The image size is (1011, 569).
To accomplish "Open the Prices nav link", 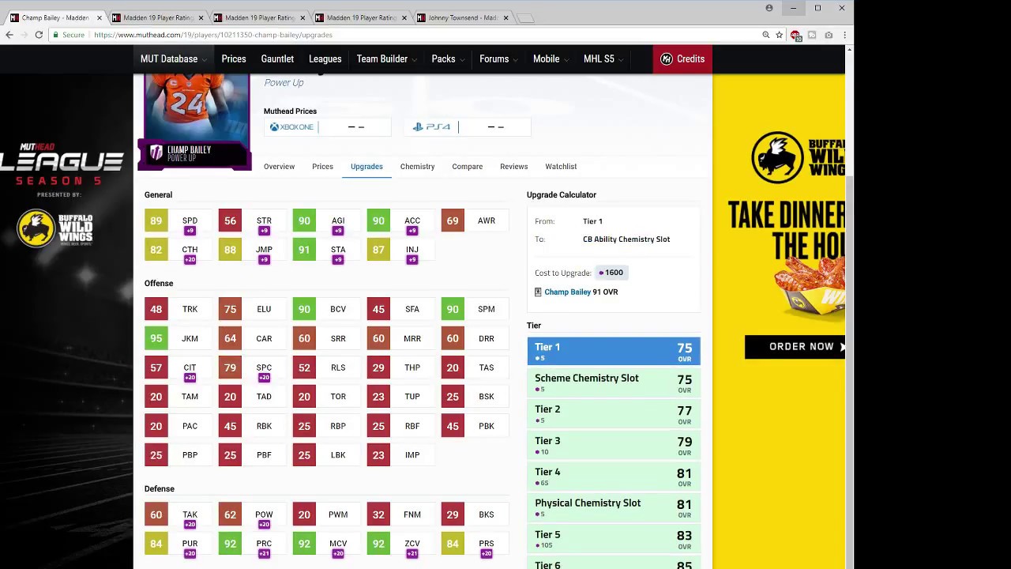I will pyautogui.click(x=234, y=59).
